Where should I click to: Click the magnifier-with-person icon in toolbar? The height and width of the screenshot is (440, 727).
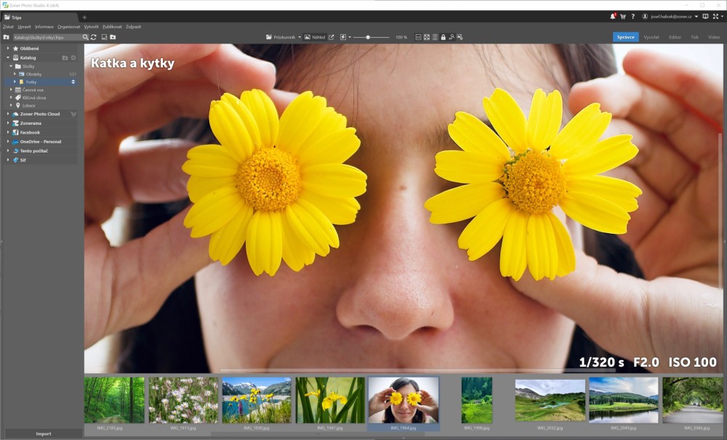(x=451, y=37)
